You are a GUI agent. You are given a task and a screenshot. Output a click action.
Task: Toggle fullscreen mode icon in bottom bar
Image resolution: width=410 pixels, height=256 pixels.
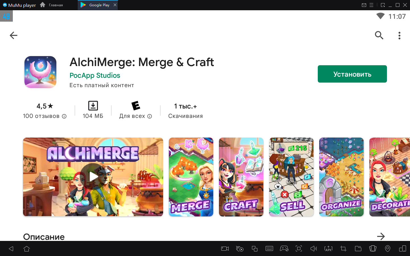(299, 249)
